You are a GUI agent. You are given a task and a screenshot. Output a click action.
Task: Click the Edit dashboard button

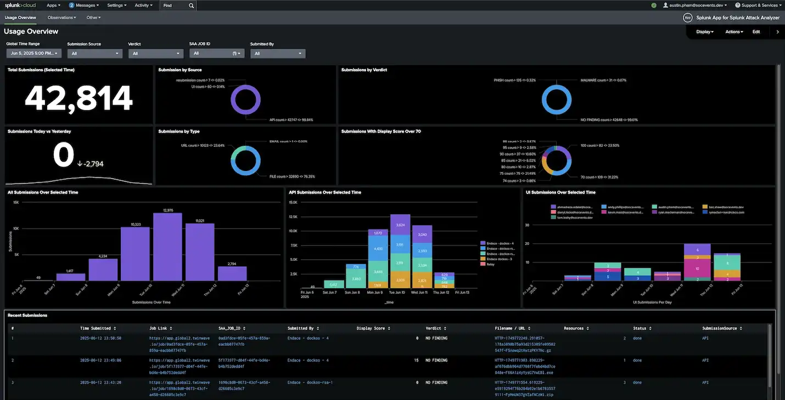tap(756, 32)
